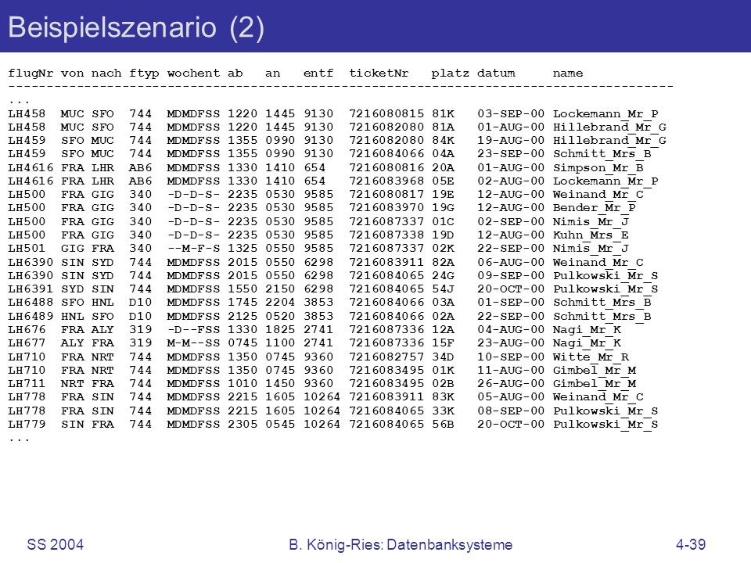This screenshot has width=751, height=563.
Task: Select the "flugNr" column header
Action: point(31,74)
